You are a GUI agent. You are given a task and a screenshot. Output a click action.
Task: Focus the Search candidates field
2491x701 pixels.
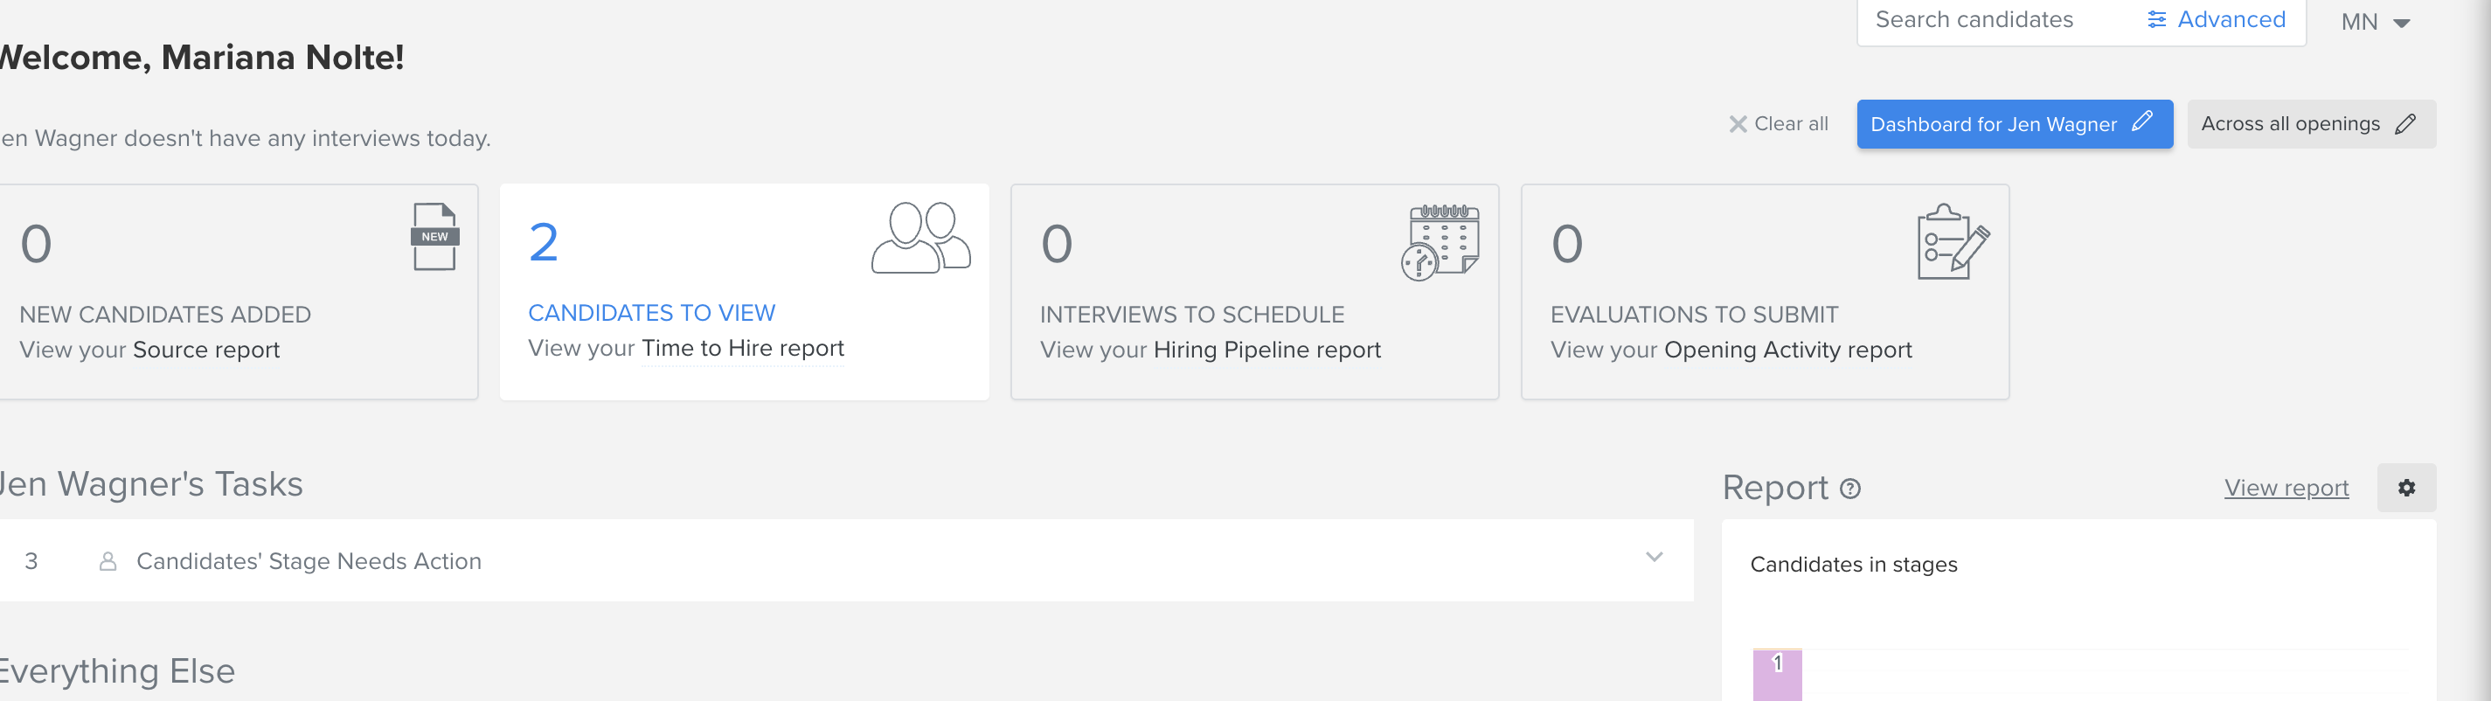click(1993, 19)
